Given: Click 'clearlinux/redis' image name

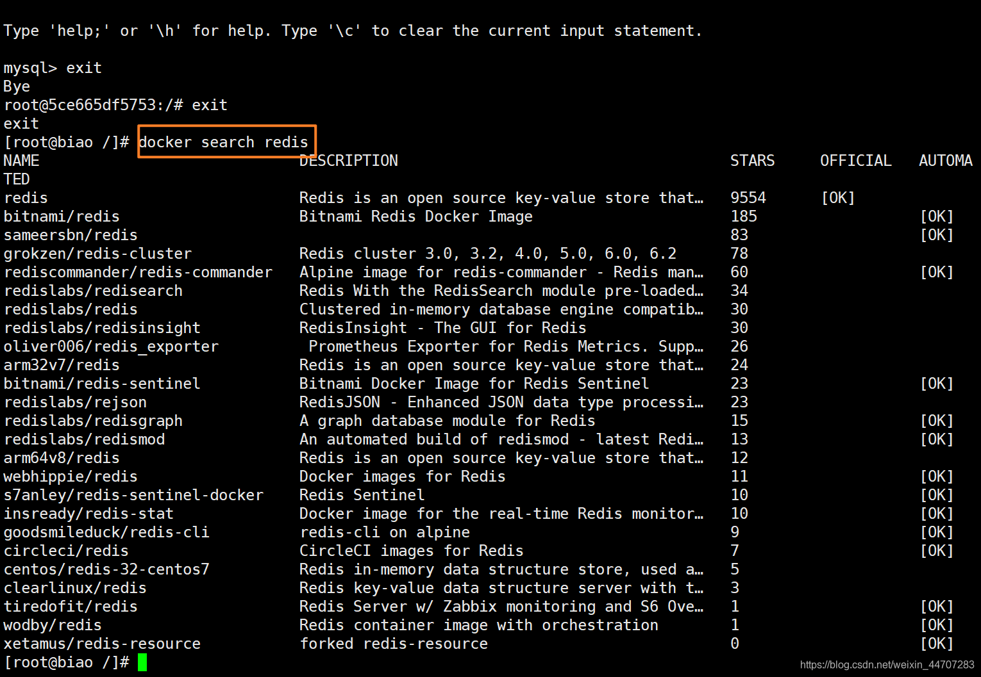Looking at the screenshot, I should point(75,588).
